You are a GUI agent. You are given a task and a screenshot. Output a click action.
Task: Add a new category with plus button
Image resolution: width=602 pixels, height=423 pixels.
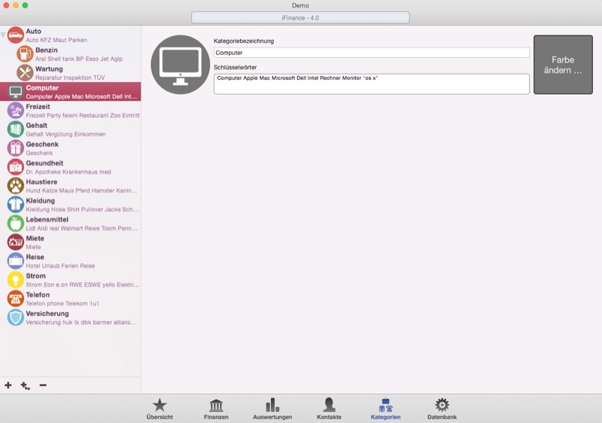tap(8, 385)
